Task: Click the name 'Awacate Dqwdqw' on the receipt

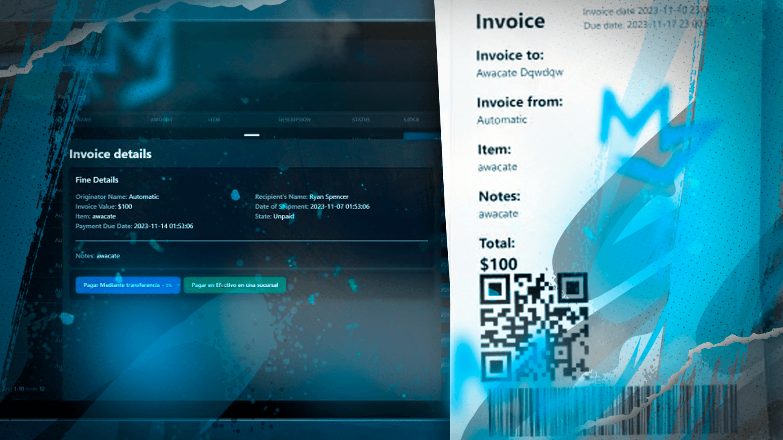Action: point(520,73)
